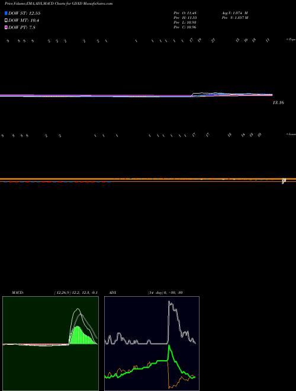Click the 'Pre L: 10.93' low value
This screenshot has height=391, width=296.
click(x=185, y=23)
